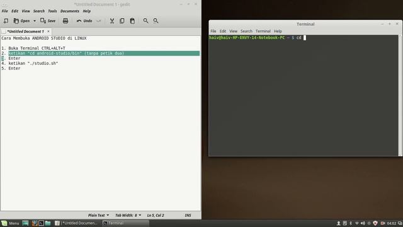The width and height of the screenshot is (403, 227).
Task: Open Terminal window File menu
Action: 213,31
